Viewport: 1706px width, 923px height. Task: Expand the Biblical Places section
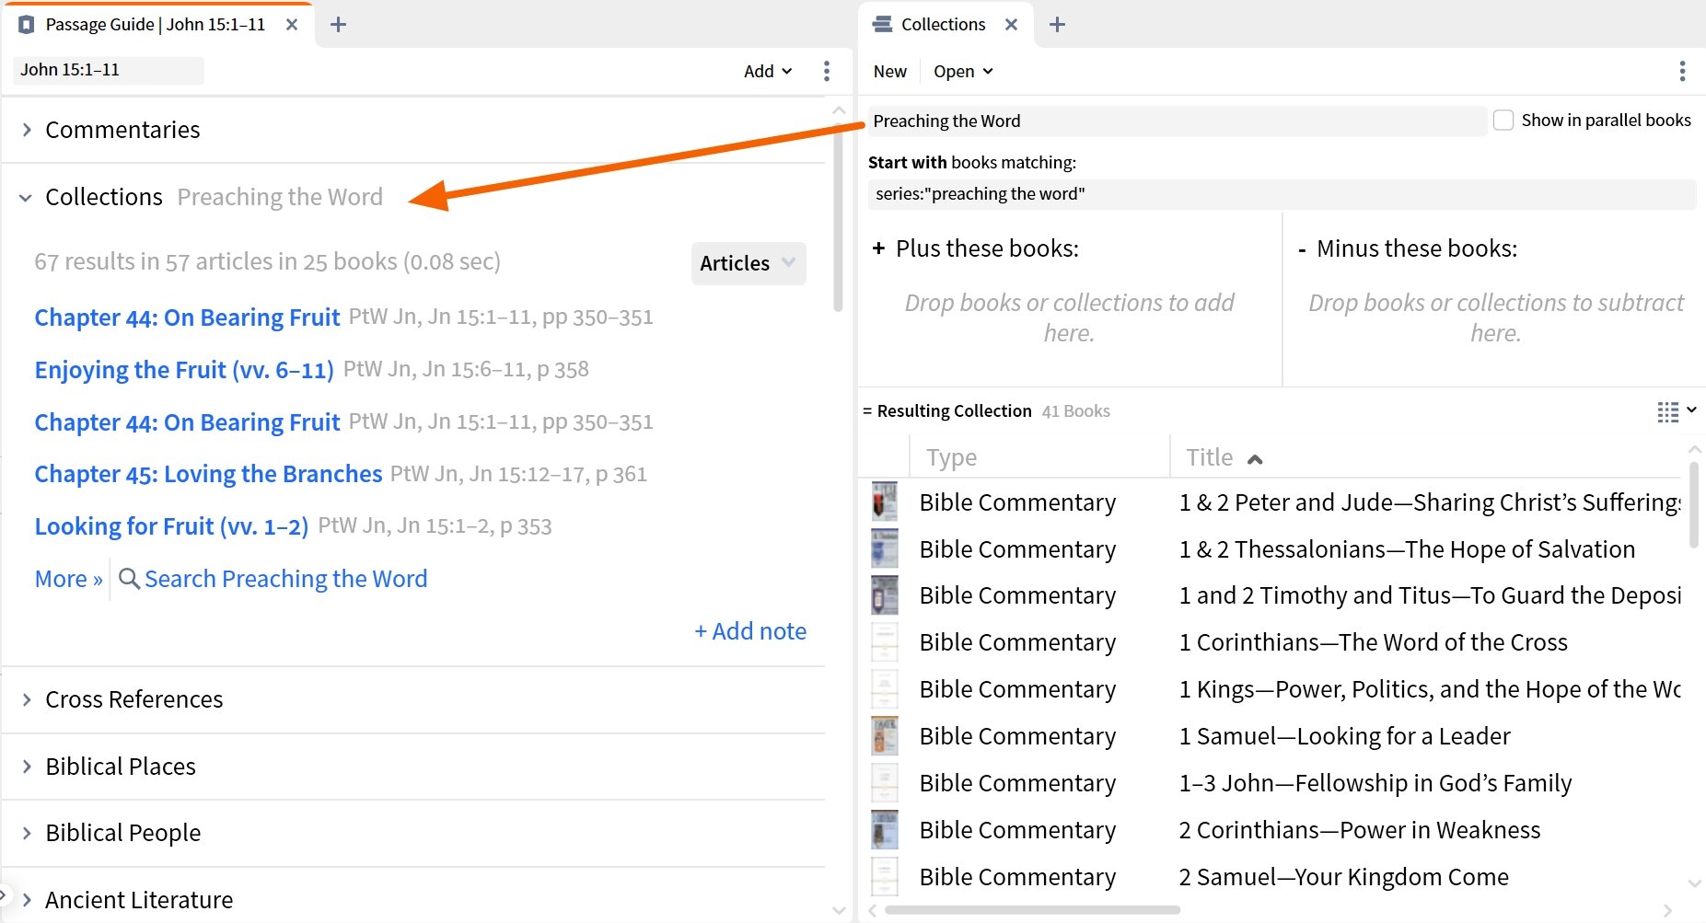(27, 767)
